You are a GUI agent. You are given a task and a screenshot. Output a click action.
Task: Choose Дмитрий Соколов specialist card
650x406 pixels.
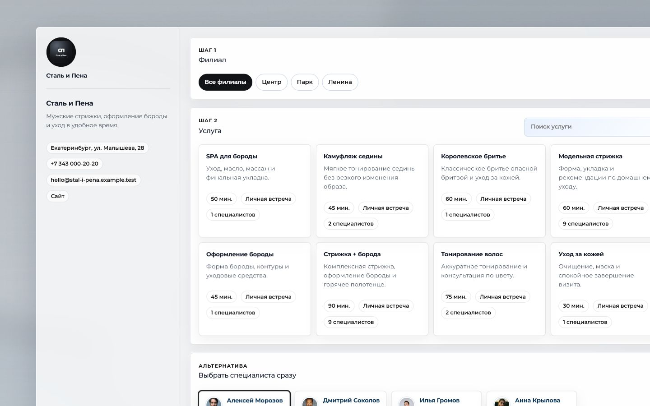pyautogui.click(x=340, y=398)
